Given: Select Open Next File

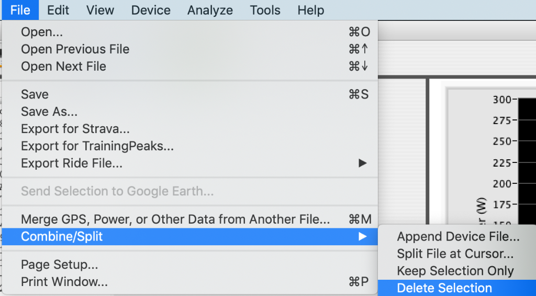Looking at the screenshot, I should (189, 66).
